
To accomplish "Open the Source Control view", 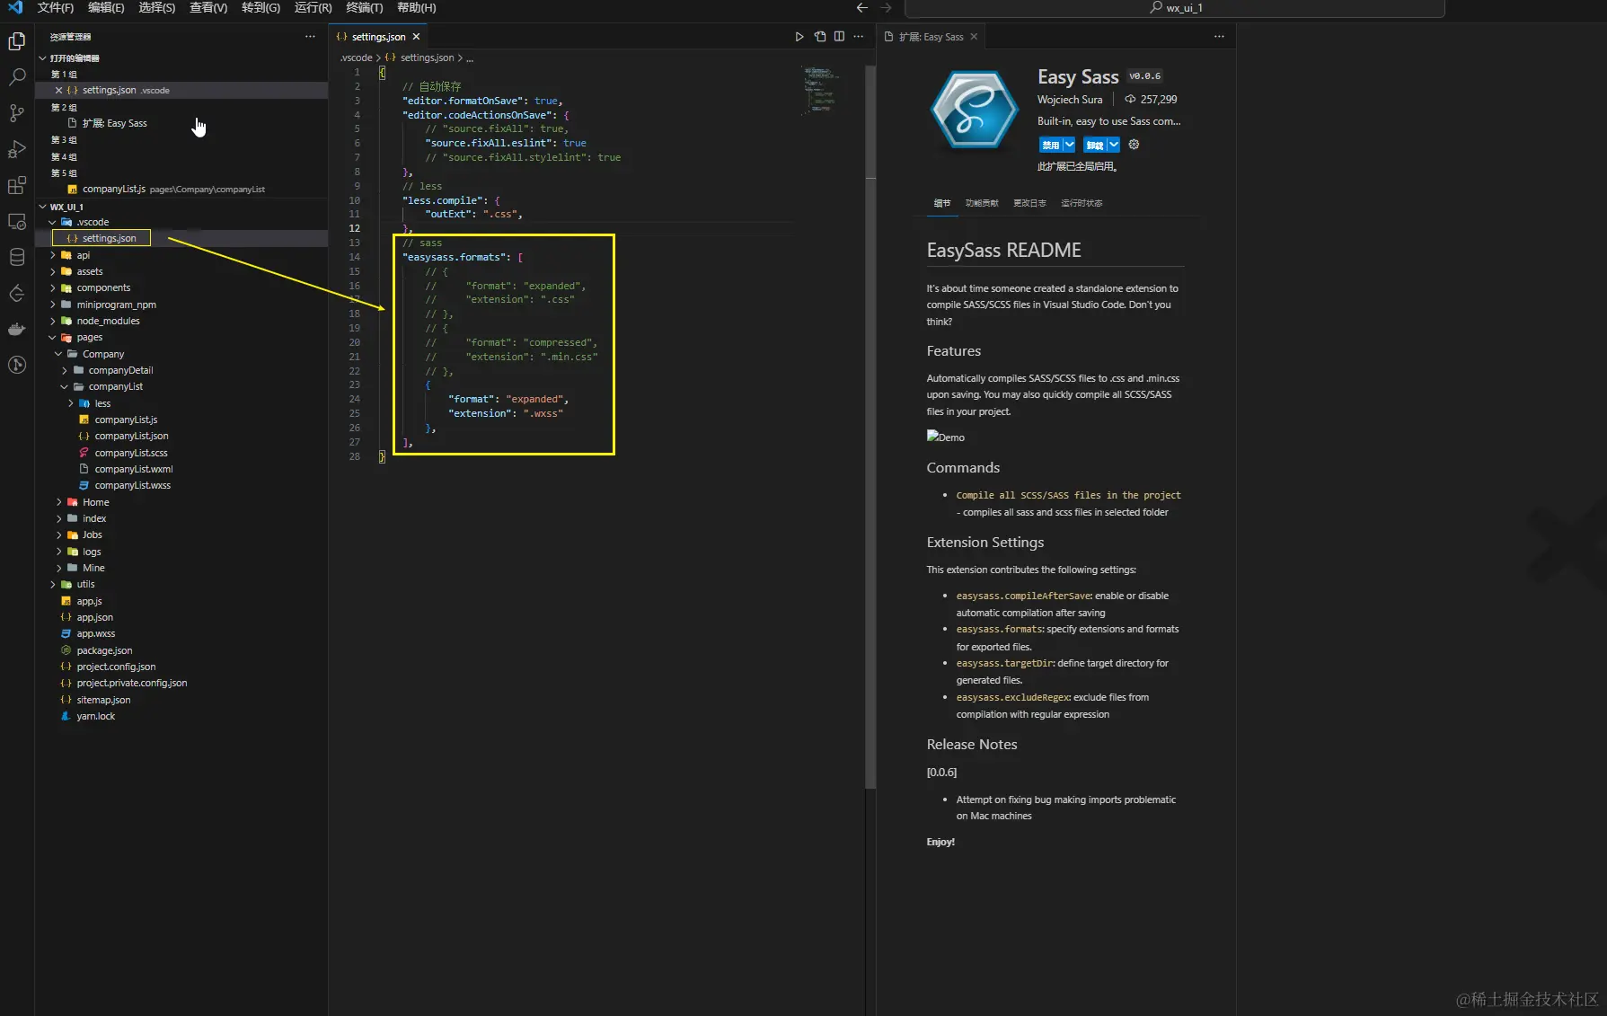I will [17, 113].
